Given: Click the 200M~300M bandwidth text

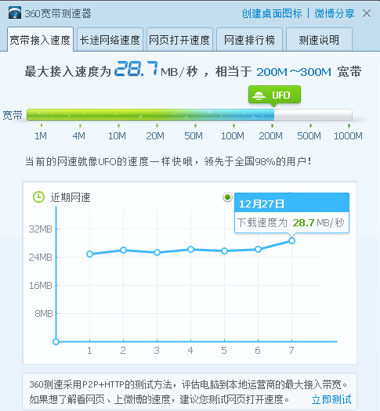Looking at the screenshot, I should click(x=294, y=72).
